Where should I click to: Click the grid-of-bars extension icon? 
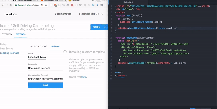(51, 5)
